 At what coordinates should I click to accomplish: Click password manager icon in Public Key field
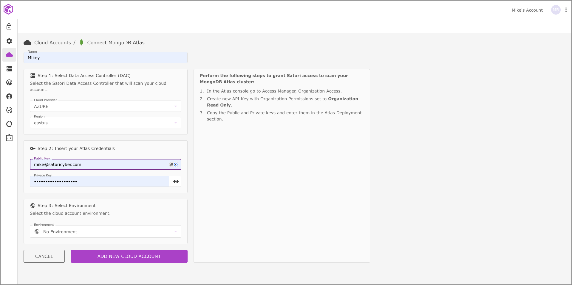point(174,165)
